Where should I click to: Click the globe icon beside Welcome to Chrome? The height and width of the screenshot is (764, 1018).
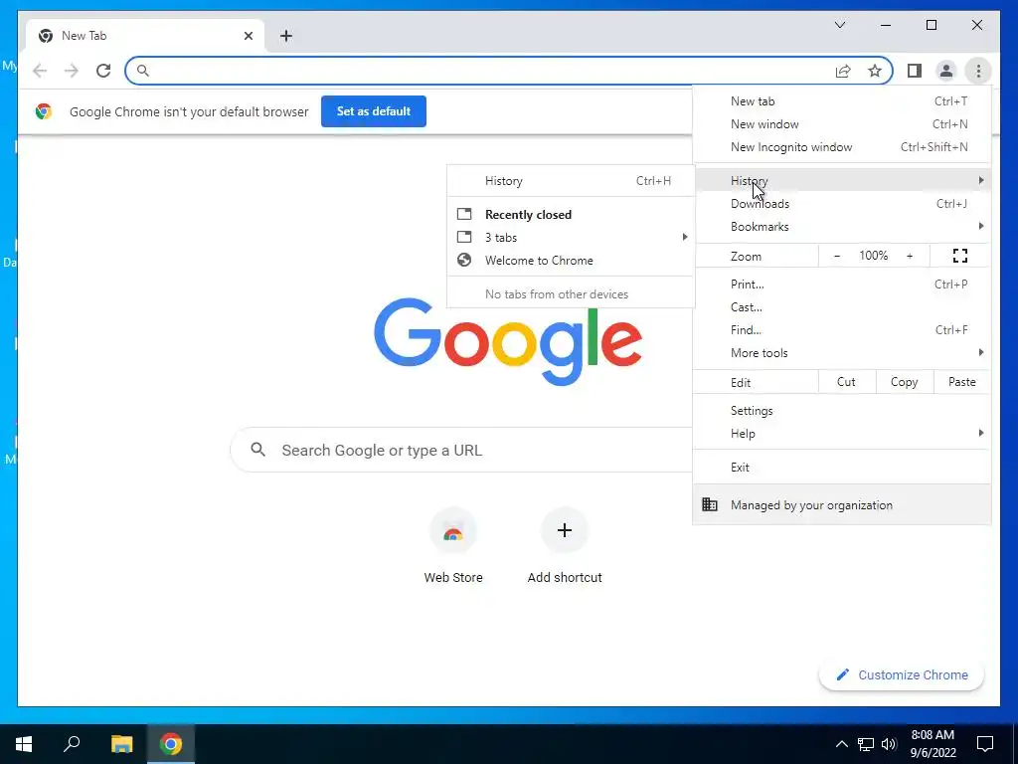point(464,260)
